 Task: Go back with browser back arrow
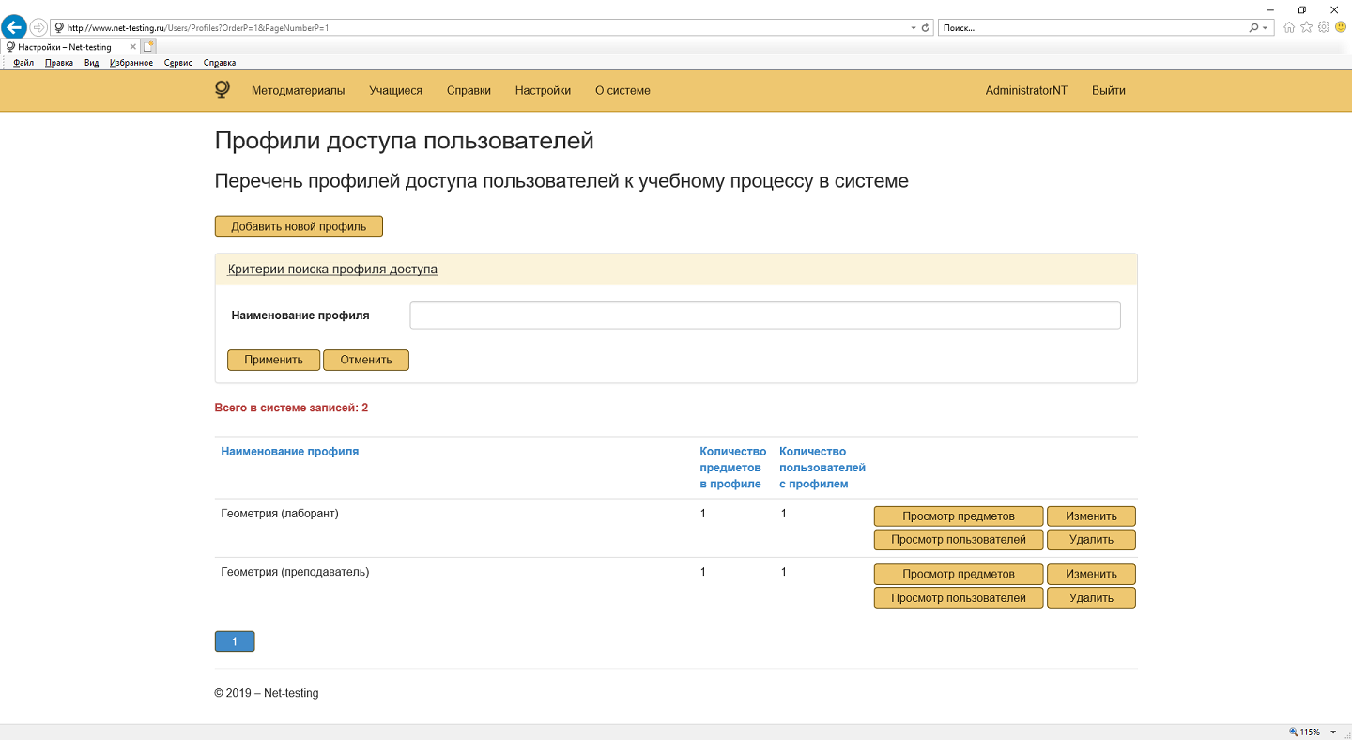click(x=14, y=27)
